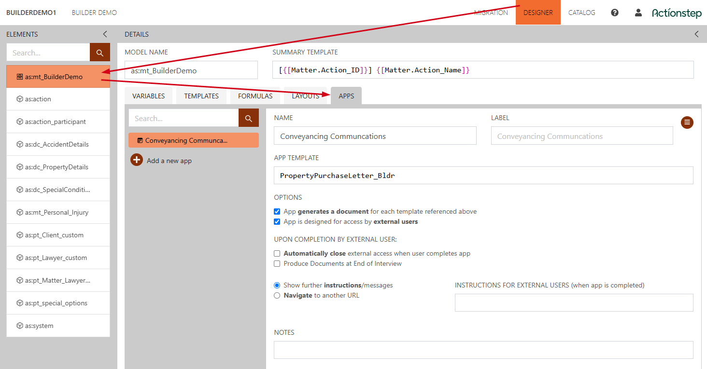707x369 pixels.
Task: Open the app options hamburger menu icon
Action: (x=687, y=123)
